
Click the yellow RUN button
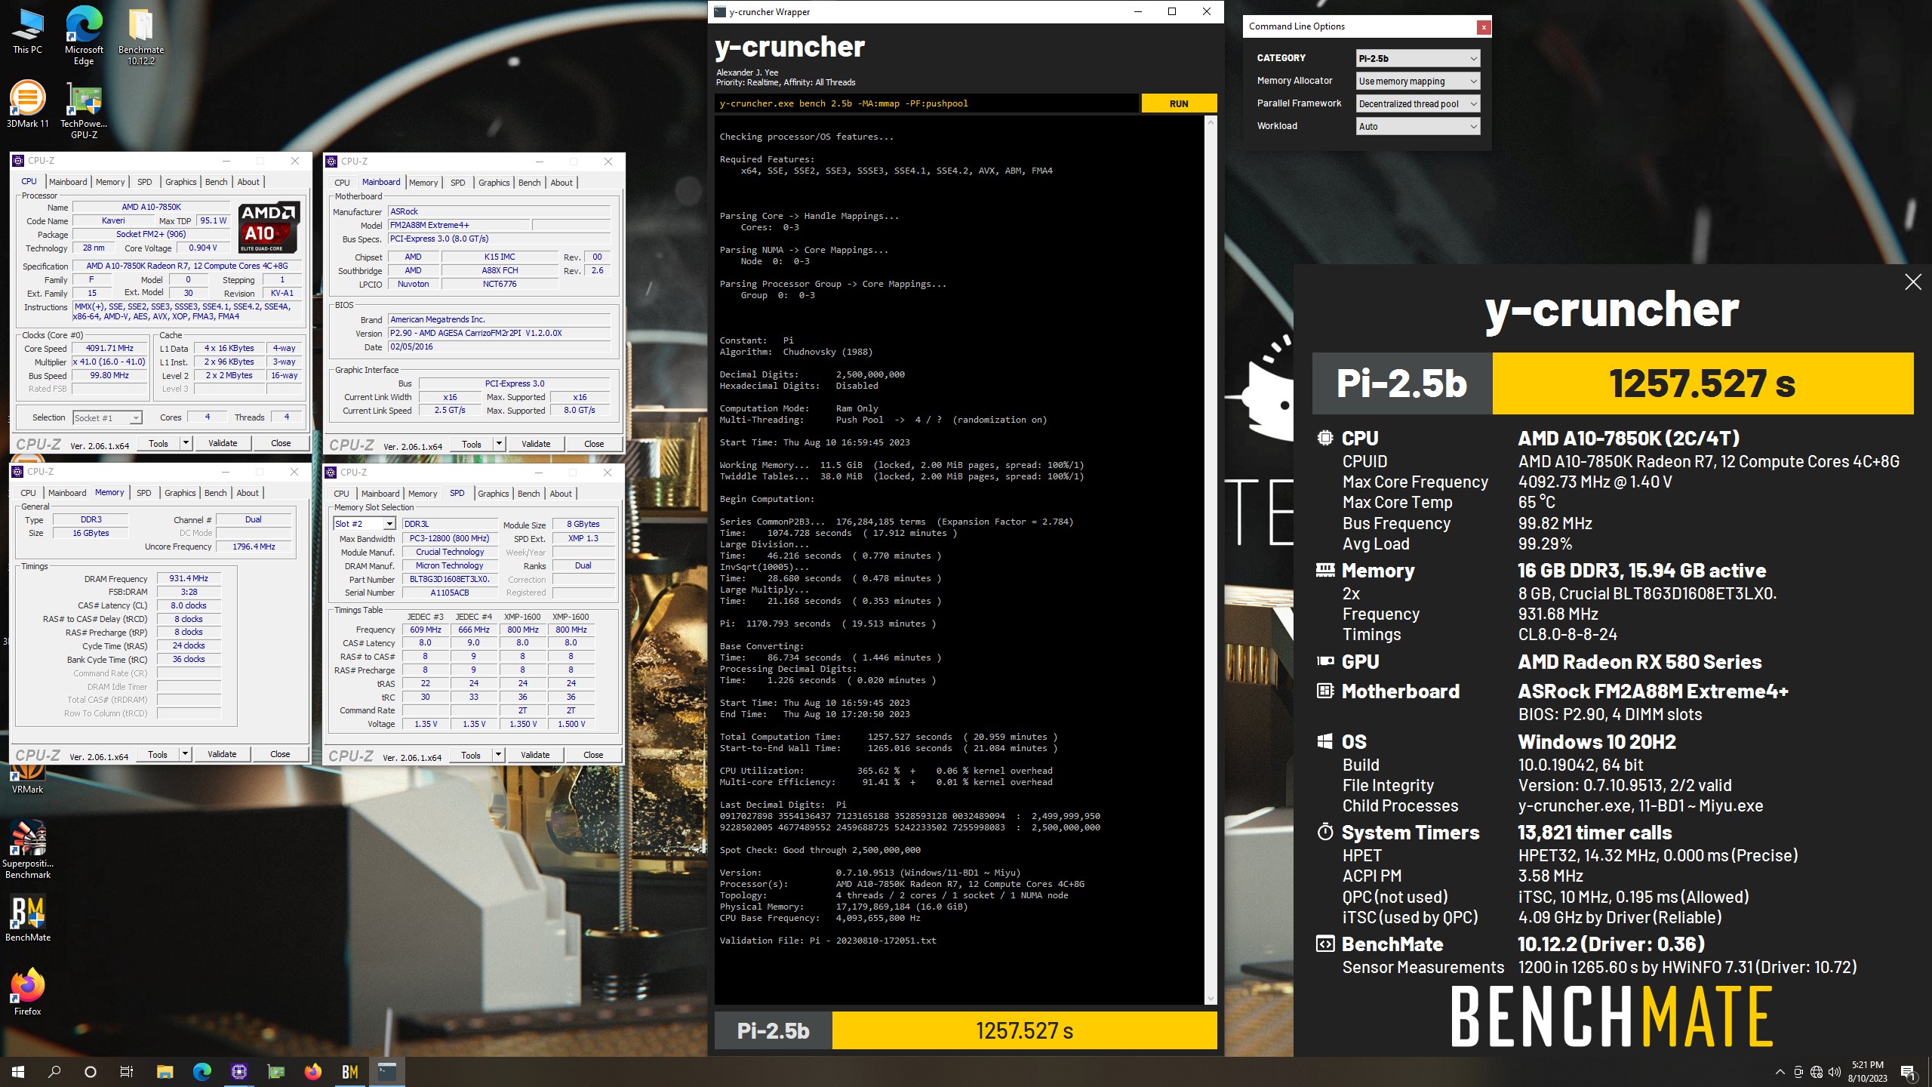(1179, 103)
